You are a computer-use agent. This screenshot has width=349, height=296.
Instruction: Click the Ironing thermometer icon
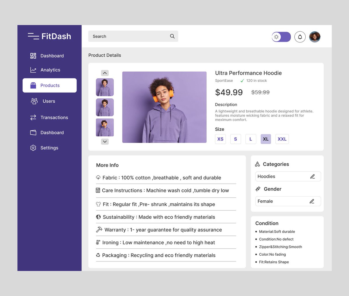[x=98, y=242]
